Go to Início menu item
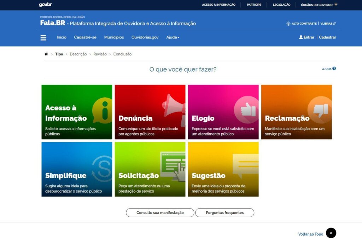 pyautogui.click(x=62, y=37)
